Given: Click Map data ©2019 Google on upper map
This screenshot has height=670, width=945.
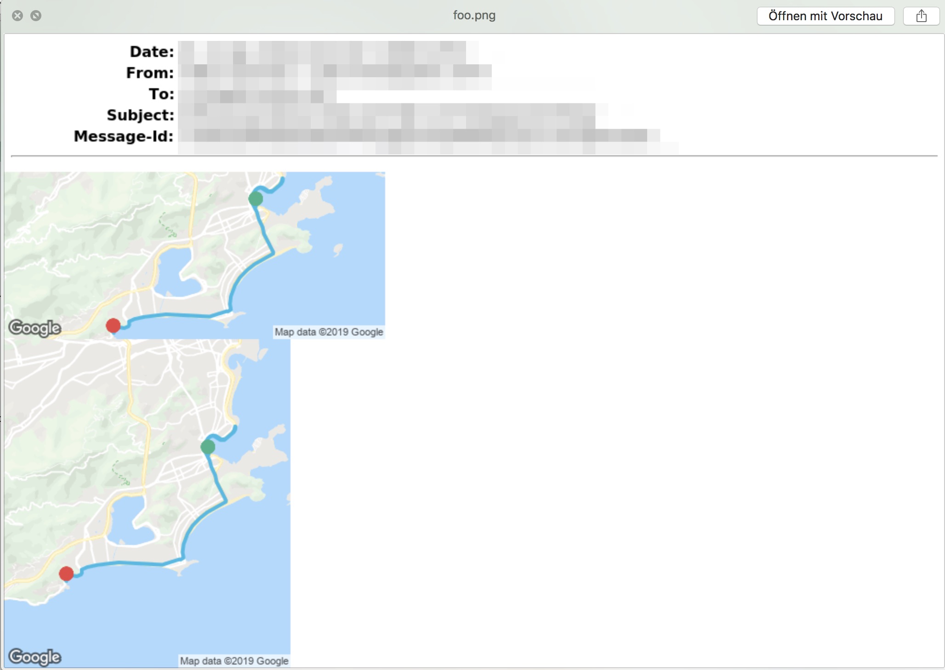Looking at the screenshot, I should [x=329, y=332].
